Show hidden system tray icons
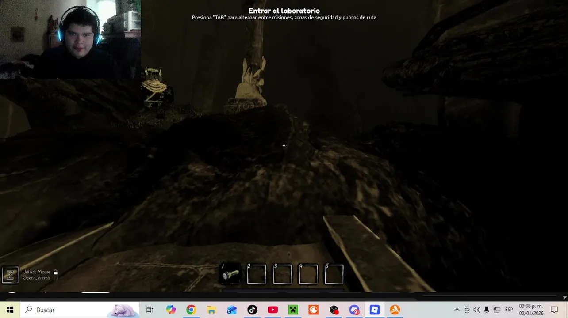The width and height of the screenshot is (568, 318). coord(457,310)
